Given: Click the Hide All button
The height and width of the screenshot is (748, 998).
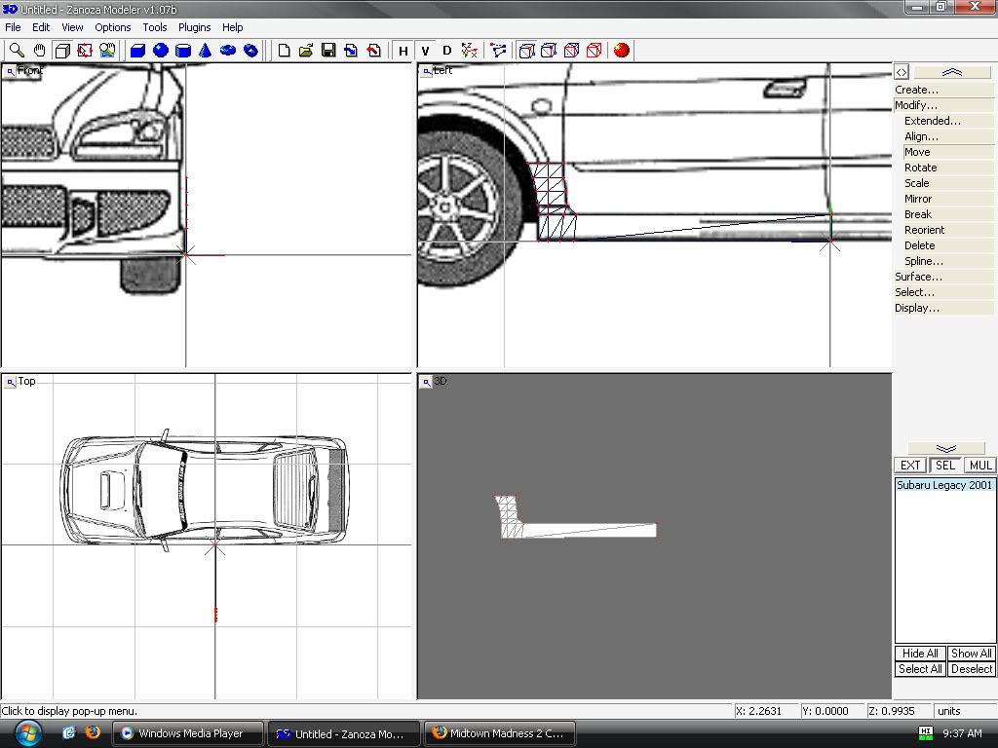Looking at the screenshot, I should (x=920, y=654).
